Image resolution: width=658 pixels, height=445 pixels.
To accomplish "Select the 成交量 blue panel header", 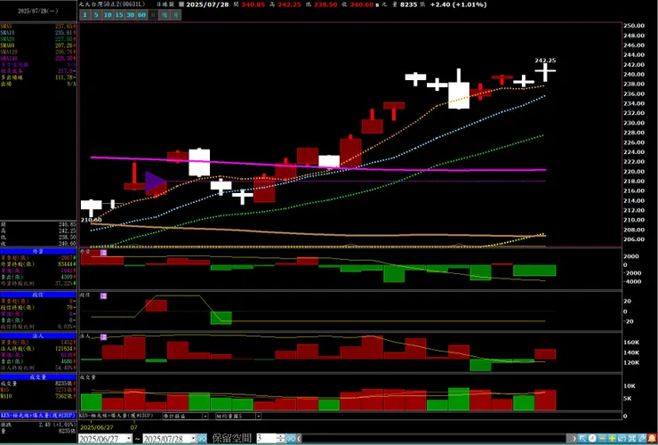I will pyautogui.click(x=38, y=377).
